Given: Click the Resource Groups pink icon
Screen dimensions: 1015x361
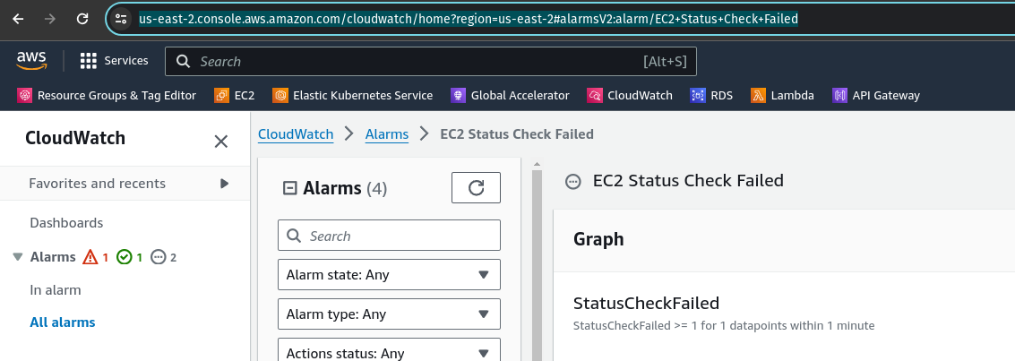Looking at the screenshot, I should point(24,95).
